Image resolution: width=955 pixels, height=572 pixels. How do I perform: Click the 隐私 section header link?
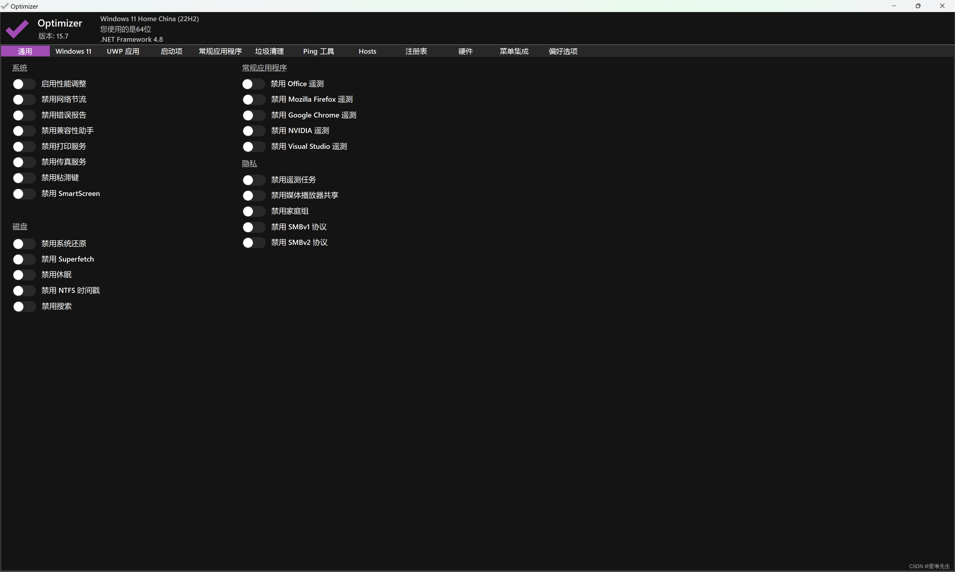(249, 163)
